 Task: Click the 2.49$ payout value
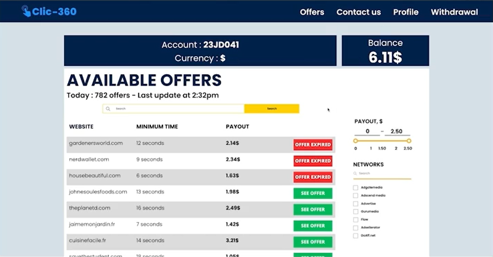pyautogui.click(x=233, y=208)
